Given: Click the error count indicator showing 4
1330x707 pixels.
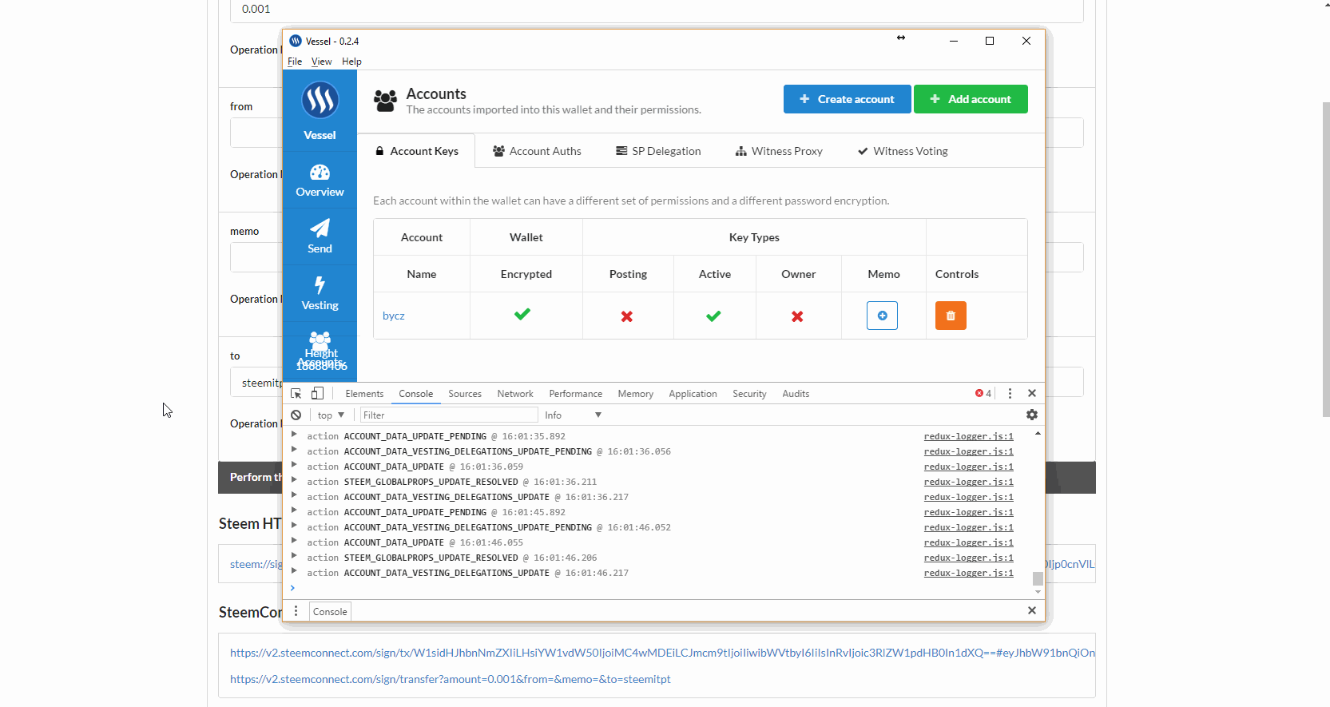Looking at the screenshot, I should point(983,393).
